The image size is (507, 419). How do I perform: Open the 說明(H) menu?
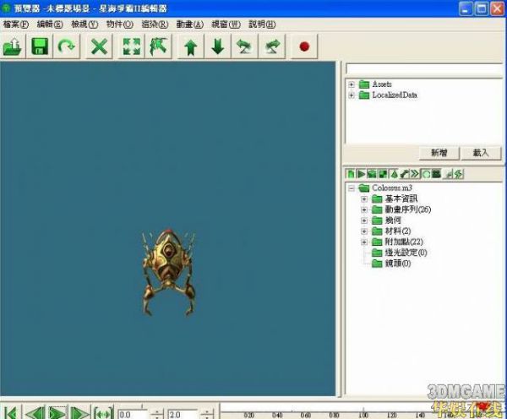[x=262, y=24]
